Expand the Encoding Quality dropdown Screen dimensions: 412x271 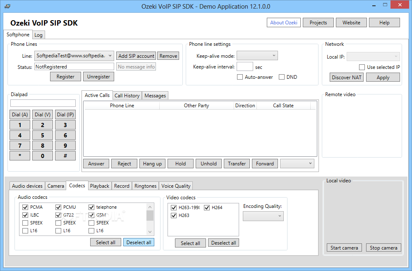tap(263, 216)
